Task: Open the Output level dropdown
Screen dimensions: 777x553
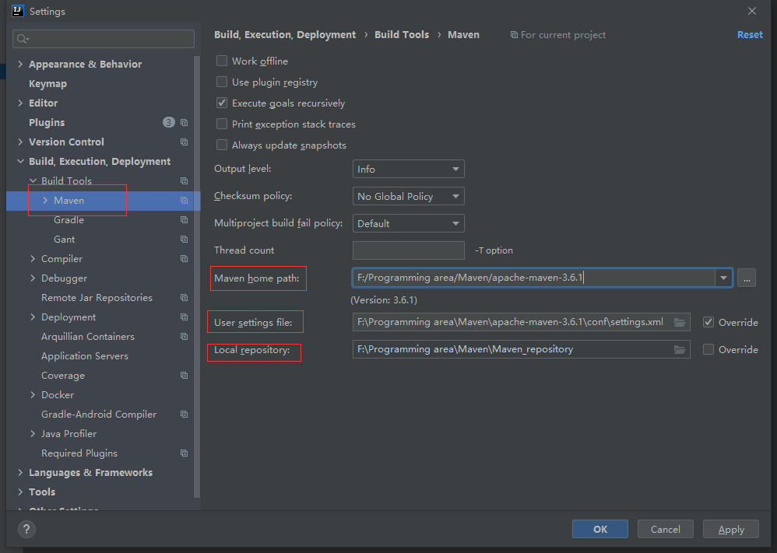Action: [408, 169]
